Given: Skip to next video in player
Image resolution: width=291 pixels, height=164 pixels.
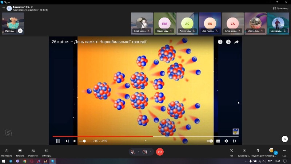Looking at the screenshot, I should pos(67,141).
